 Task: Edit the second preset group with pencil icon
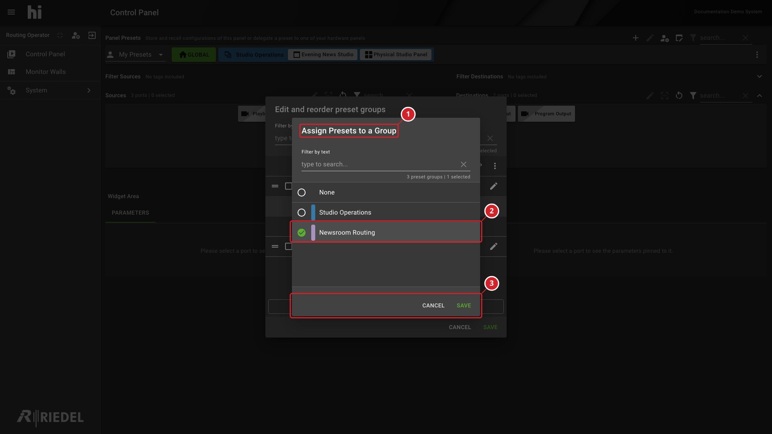coord(494,246)
